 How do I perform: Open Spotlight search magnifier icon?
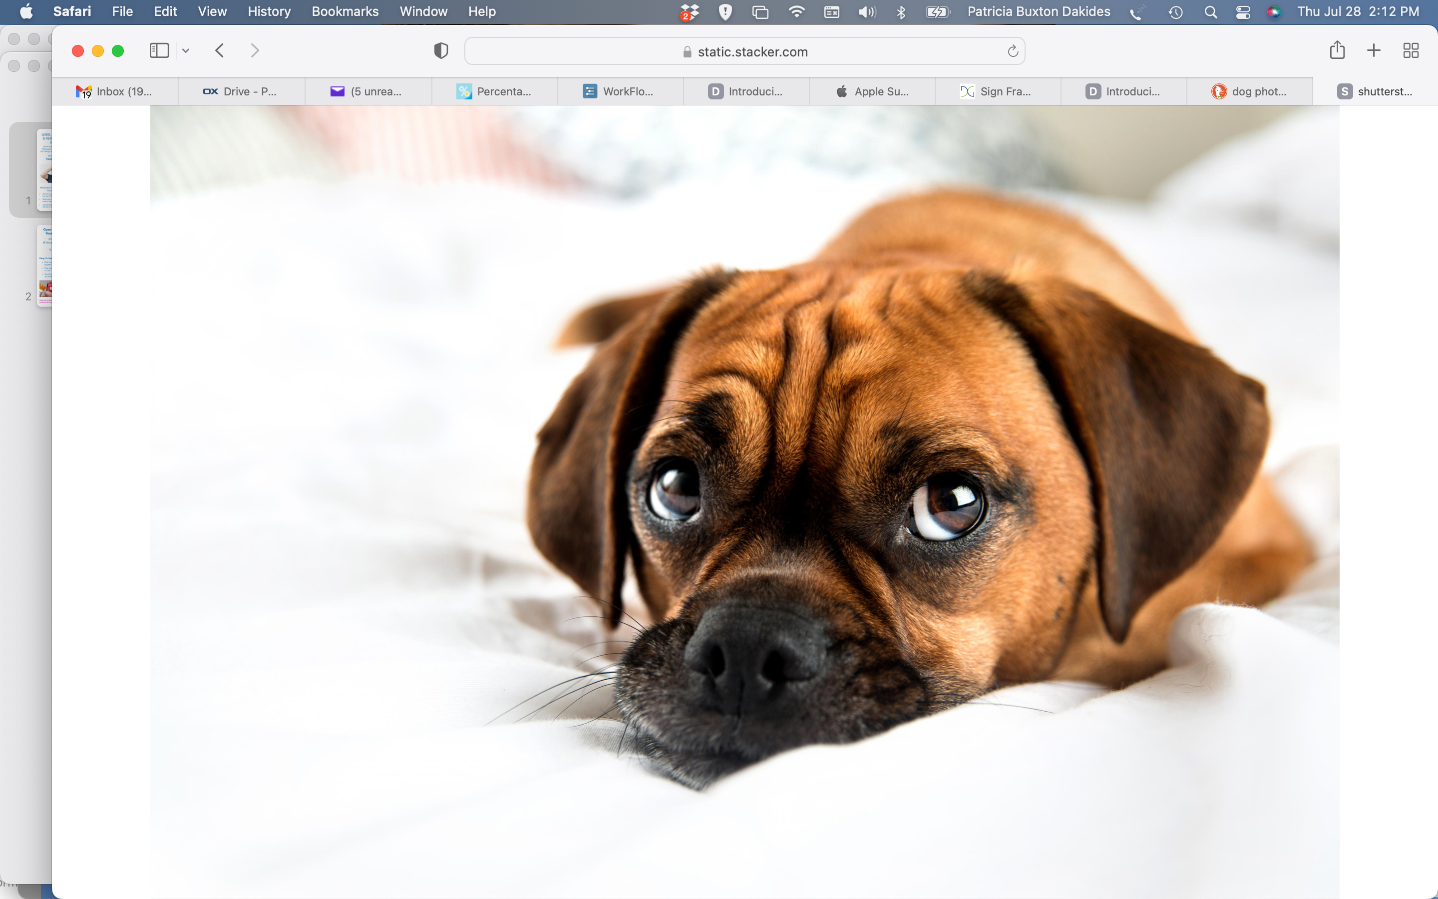tap(1210, 12)
